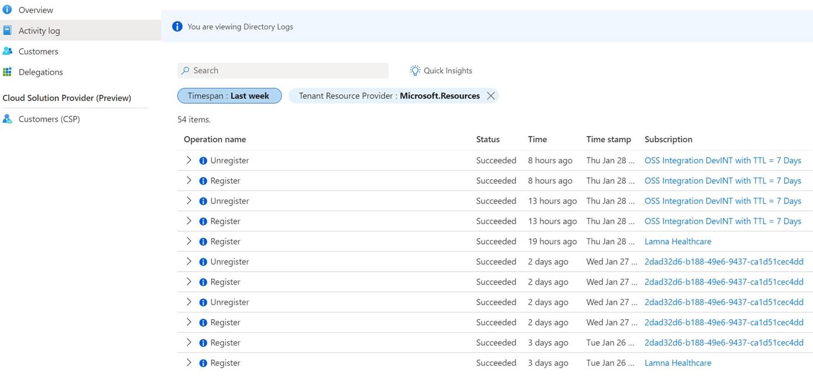Open the Timespan: Last week filter
This screenshot has width=813, height=377.
coord(229,96)
